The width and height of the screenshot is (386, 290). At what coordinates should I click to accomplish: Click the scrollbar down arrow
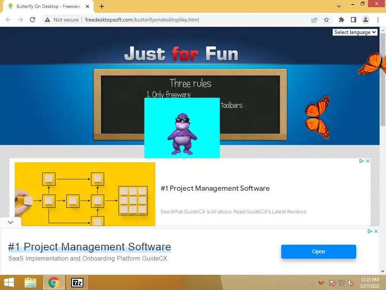tap(383, 271)
